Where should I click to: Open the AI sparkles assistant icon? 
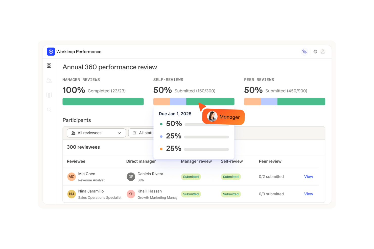[305, 51]
